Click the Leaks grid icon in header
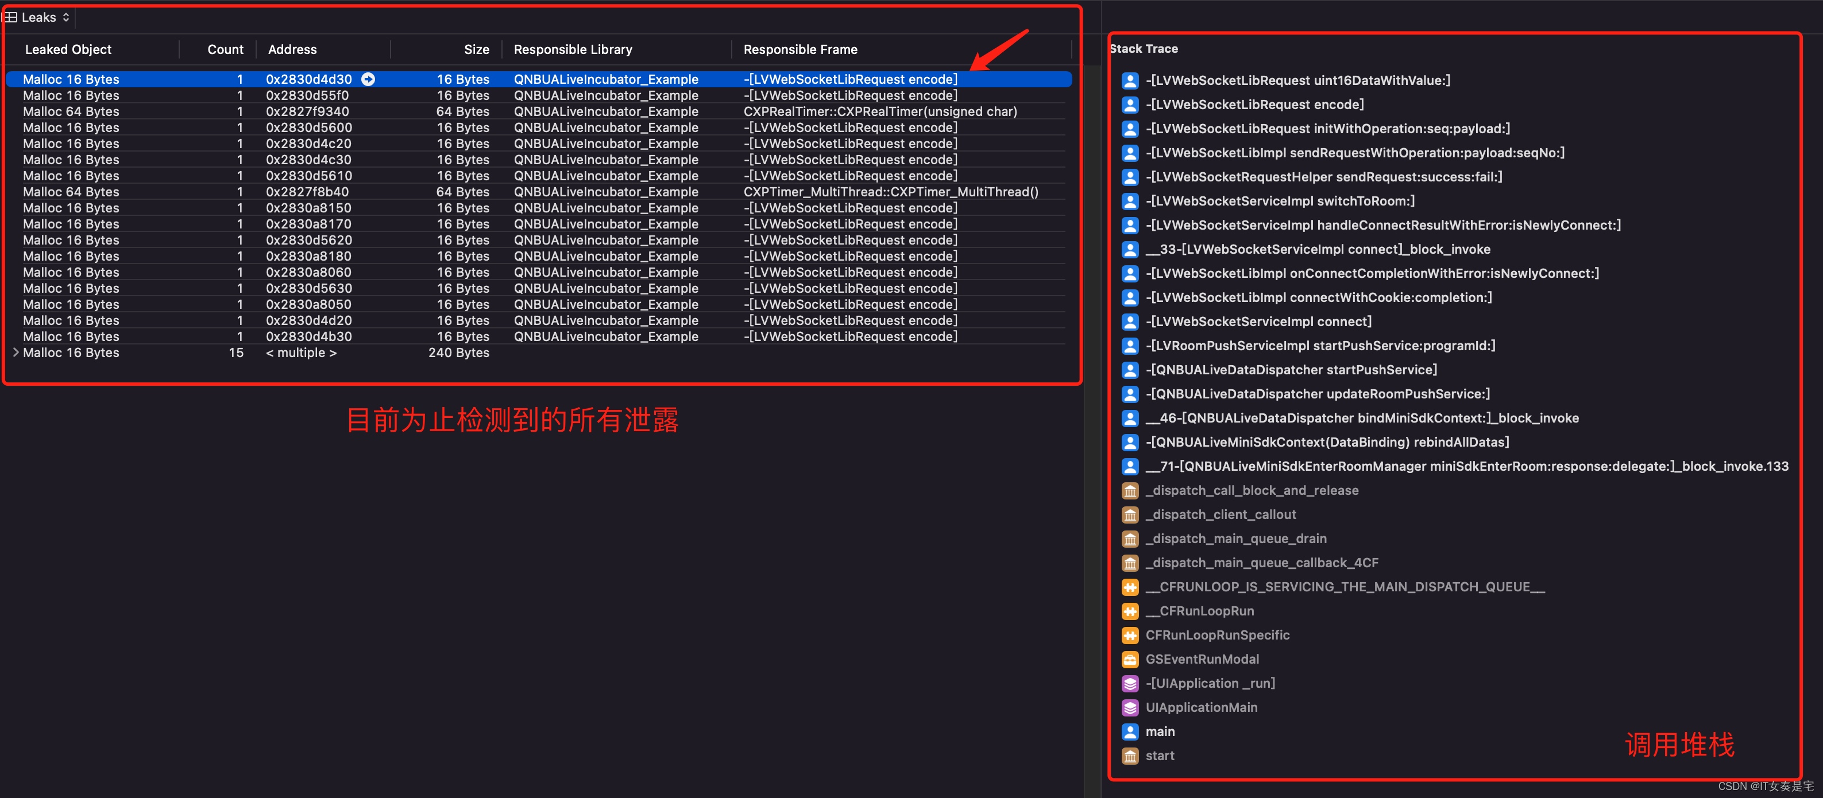 pos(10,17)
